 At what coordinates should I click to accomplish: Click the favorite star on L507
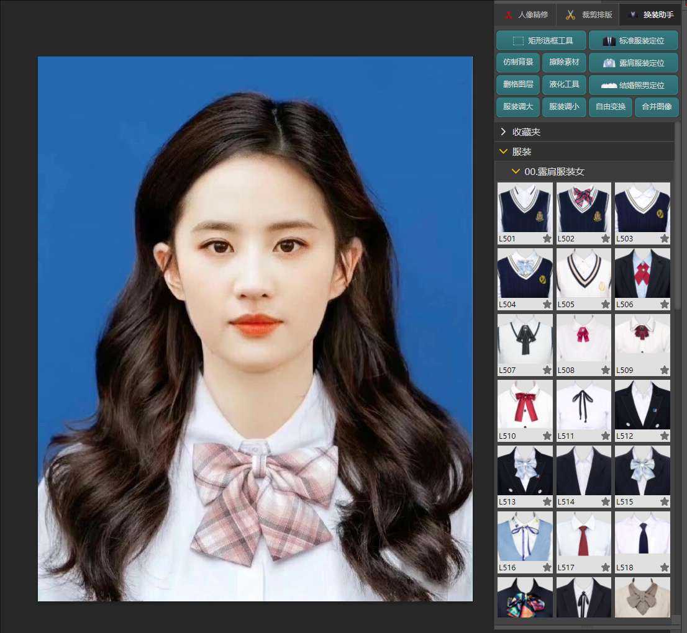coord(547,370)
